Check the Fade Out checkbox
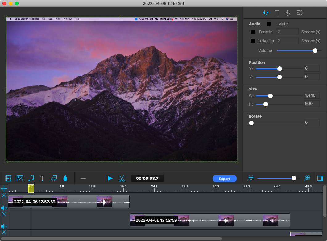 pyautogui.click(x=253, y=41)
